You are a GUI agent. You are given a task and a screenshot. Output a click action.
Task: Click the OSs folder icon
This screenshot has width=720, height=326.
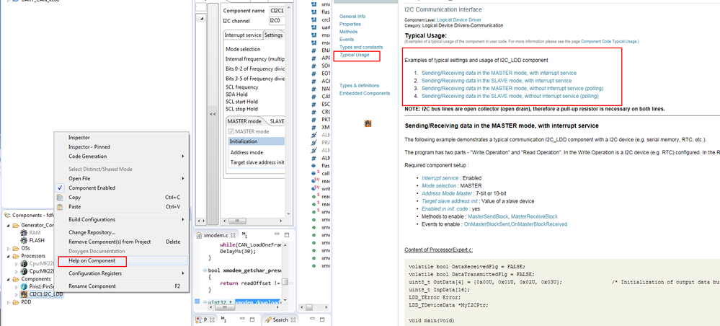click(16, 248)
